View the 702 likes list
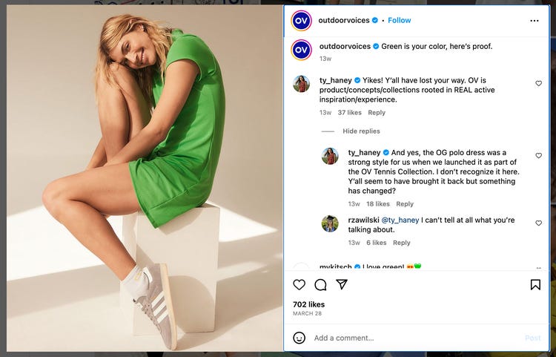Viewport: 556px width, 357px height. click(x=308, y=304)
